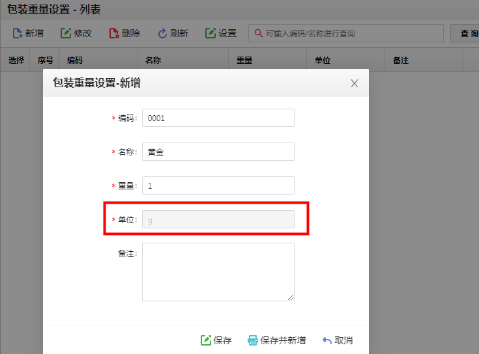
Task: Focus the code/name search field
Action: pyautogui.click(x=346, y=33)
